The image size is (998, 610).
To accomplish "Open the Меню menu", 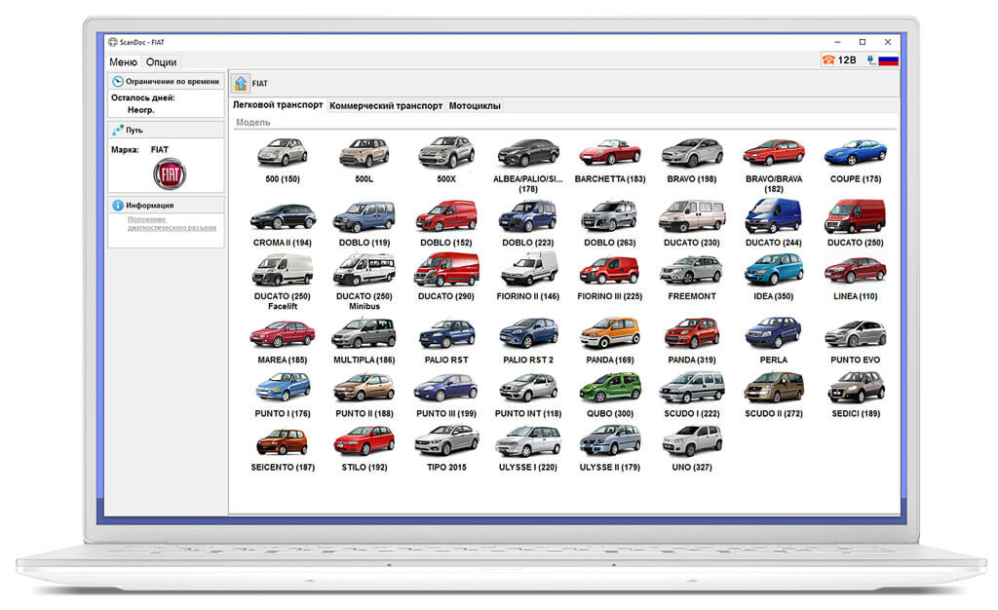I will pos(123,61).
